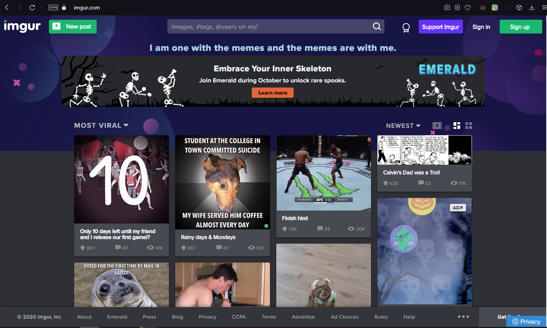Click the search magnifier icon
Screen dimensions: 547x328
[x=377, y=26]
